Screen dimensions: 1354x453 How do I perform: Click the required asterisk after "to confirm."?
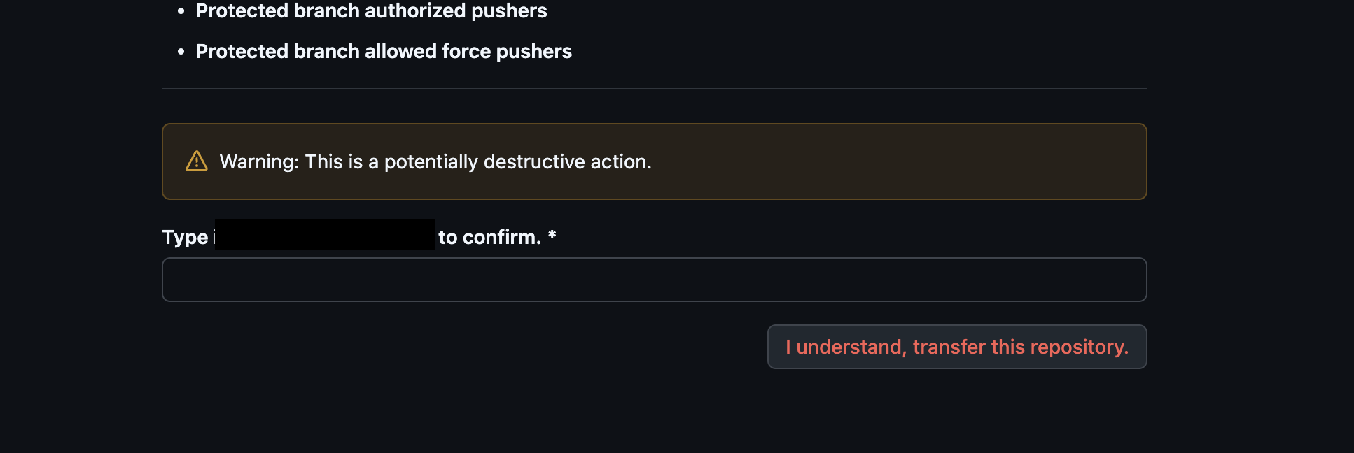[x=552, y=236]
